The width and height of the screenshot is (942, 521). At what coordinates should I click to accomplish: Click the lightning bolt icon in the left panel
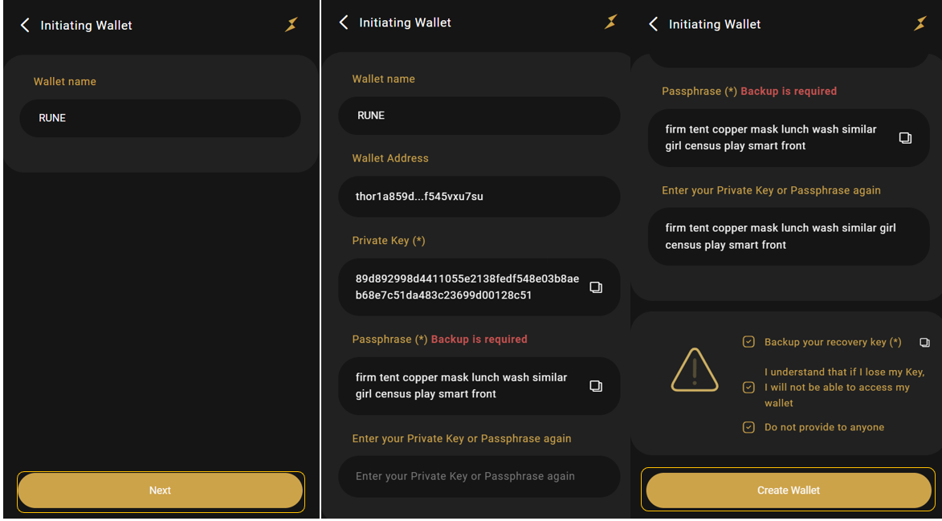(x=292, y=25)
